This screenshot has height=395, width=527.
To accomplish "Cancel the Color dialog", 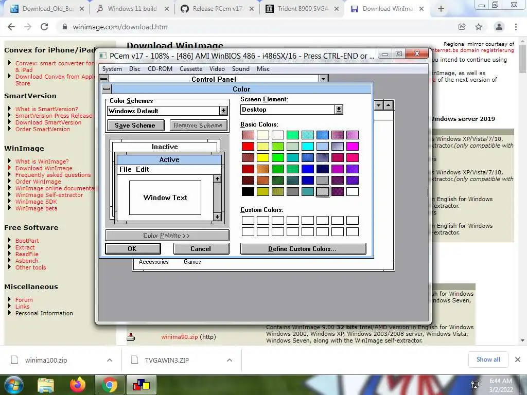I will pos(201,248).
